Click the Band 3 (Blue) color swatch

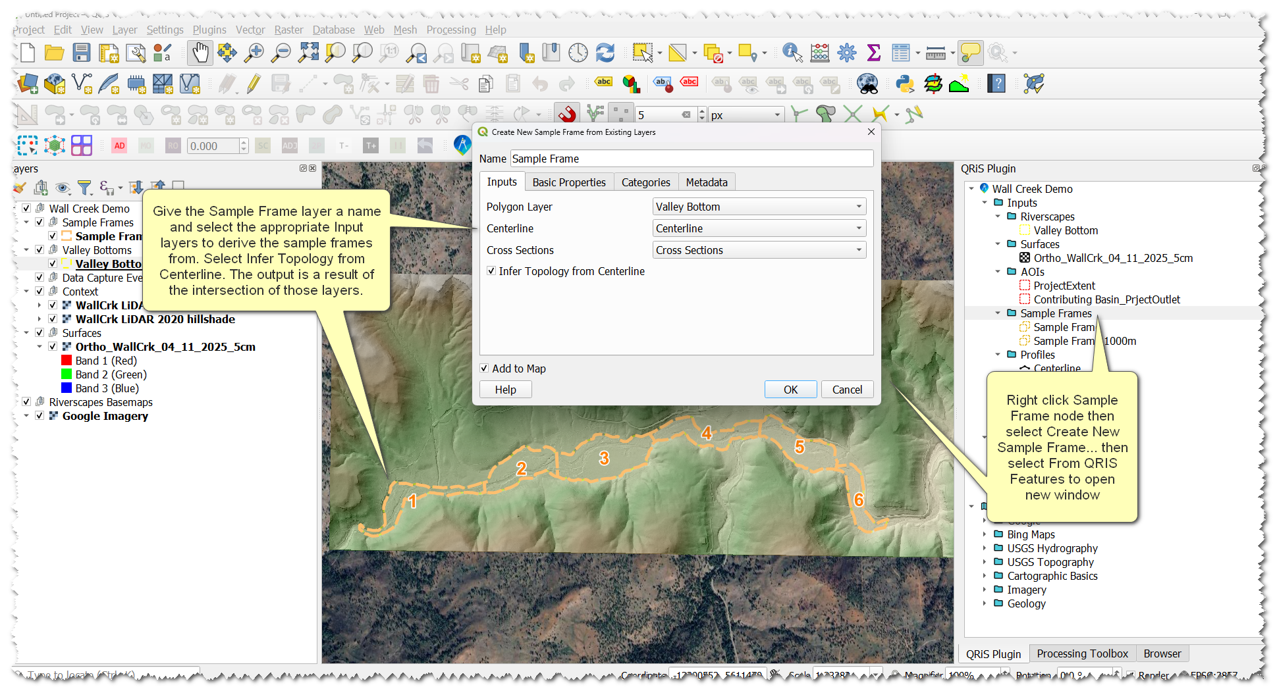pyautogui.click(x=67, y=388)
